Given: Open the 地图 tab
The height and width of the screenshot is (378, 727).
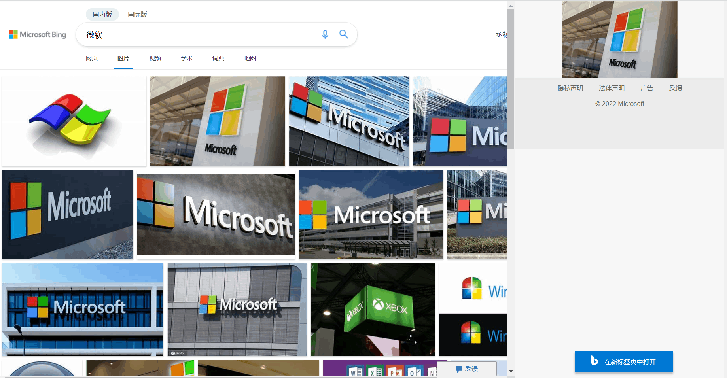Looking at the screenshot, I should point(250,58).
